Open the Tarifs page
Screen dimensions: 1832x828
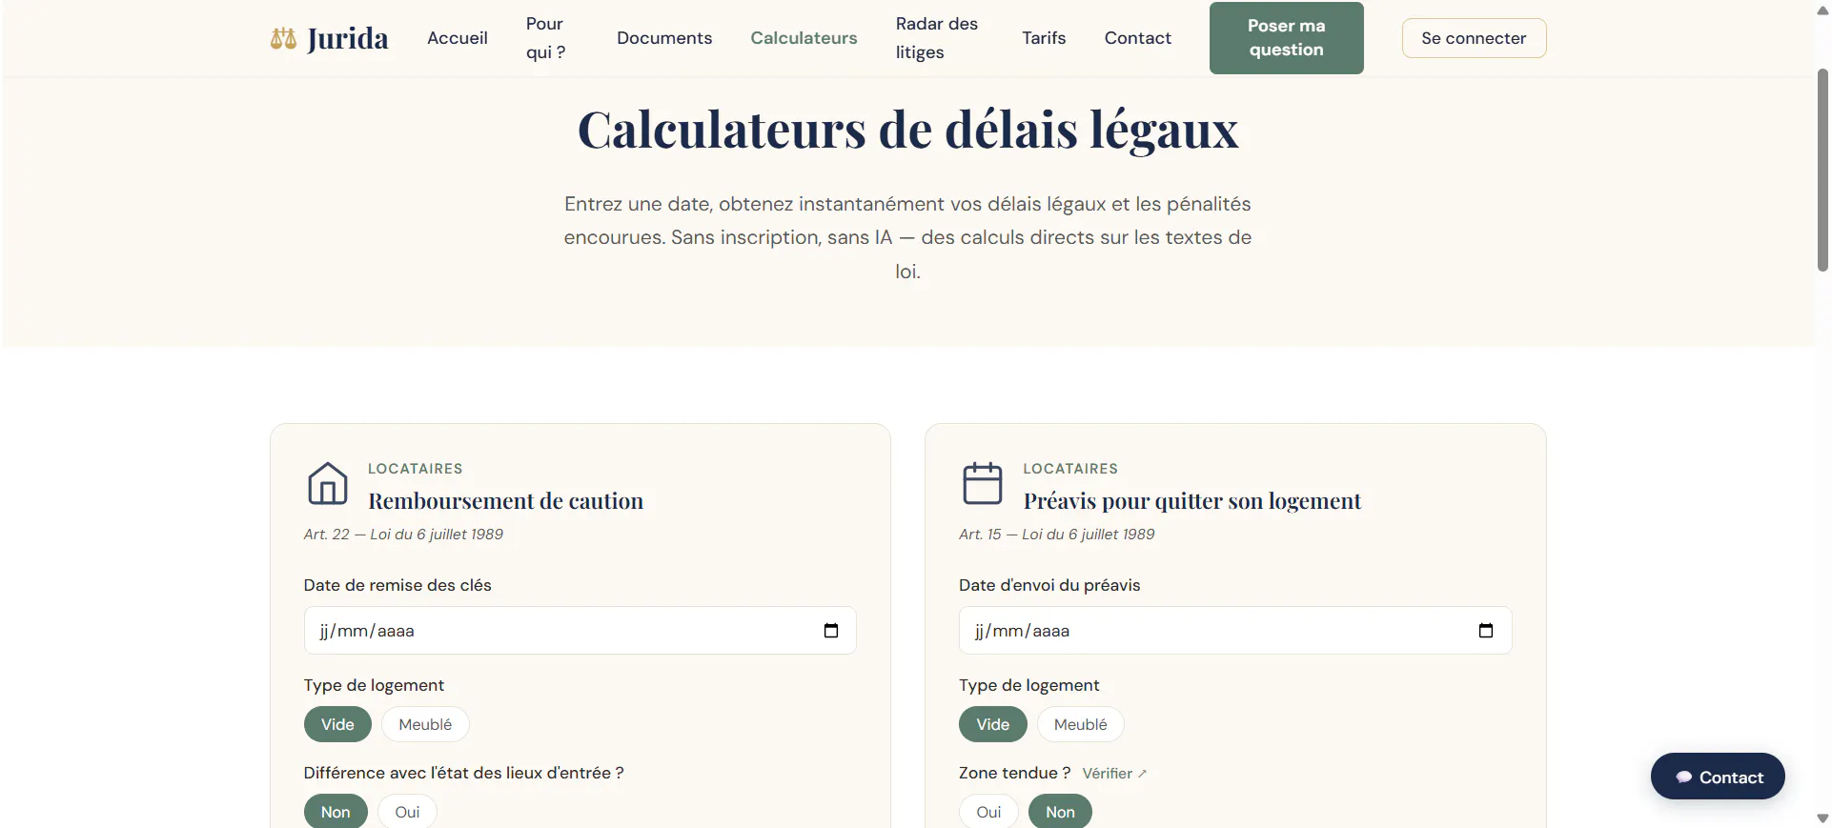1044,38
